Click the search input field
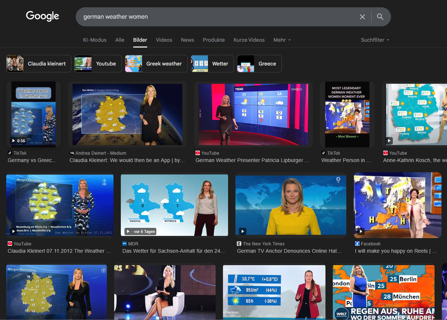447x320 pixels. 216,17
